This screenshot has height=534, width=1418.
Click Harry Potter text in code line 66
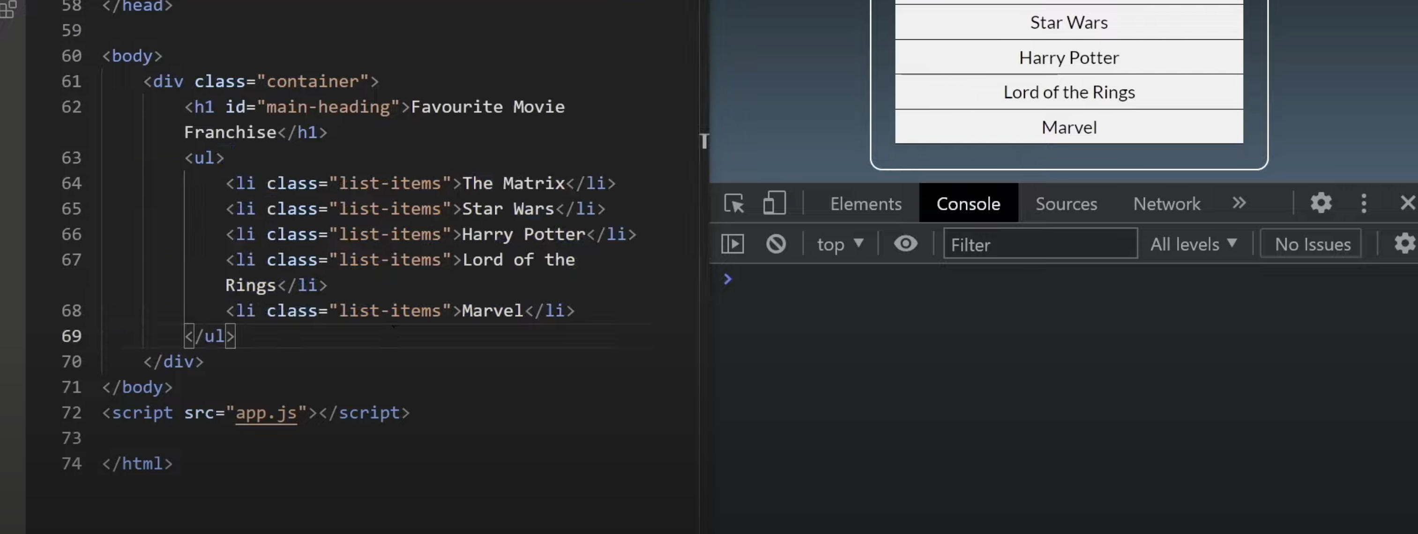[x=523, y=235]
